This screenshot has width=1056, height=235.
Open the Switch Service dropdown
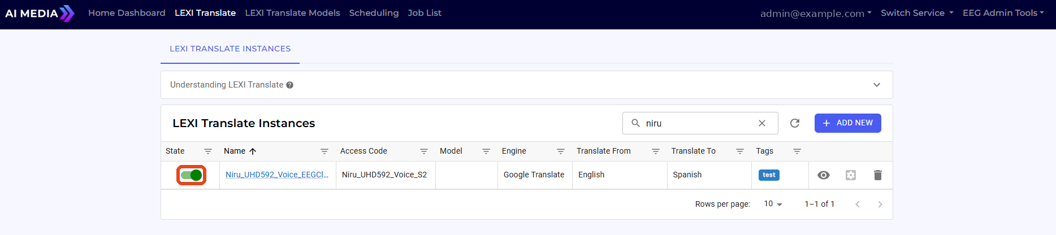917,12
